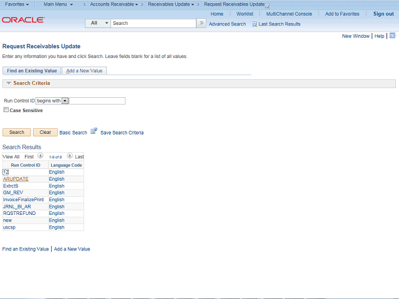The image size is (399, 299).
Task: Expand the Main Menu dropdown
Action: 58,4
